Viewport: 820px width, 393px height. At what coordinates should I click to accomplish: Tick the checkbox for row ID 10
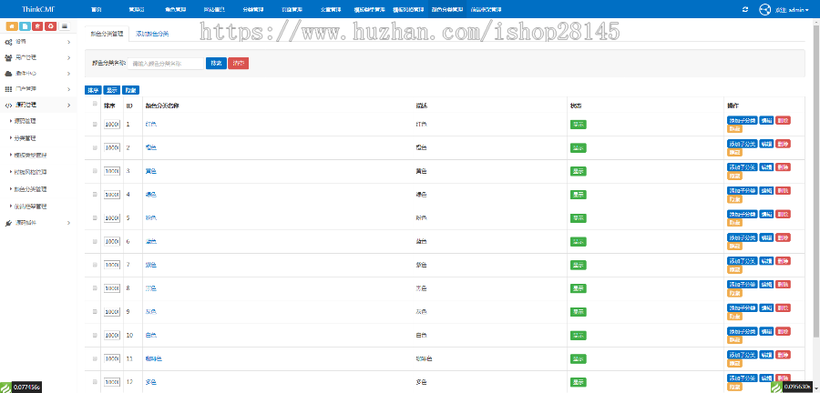click(x=95, y=335)
